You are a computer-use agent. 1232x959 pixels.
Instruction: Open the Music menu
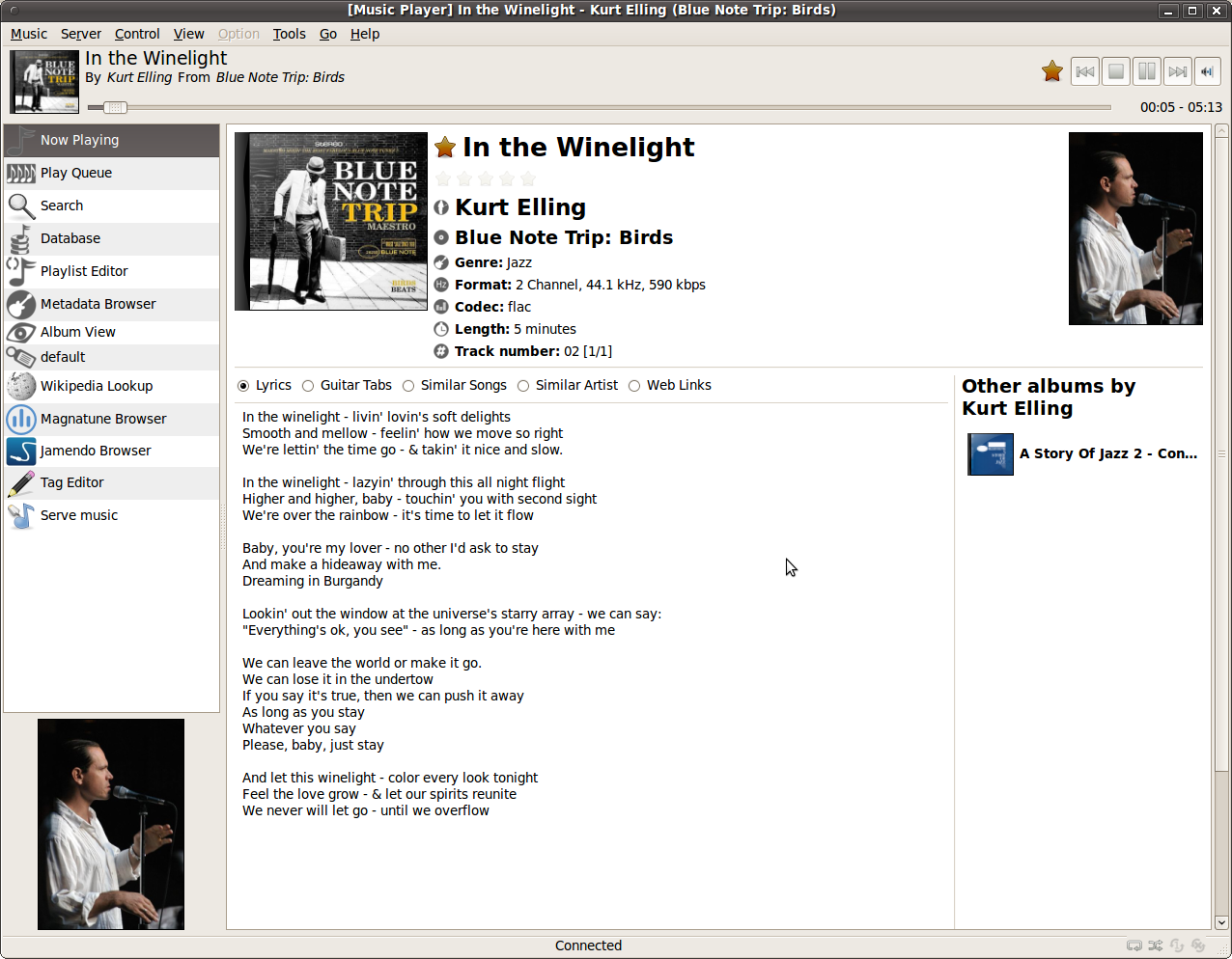click(x=29, y=34)
